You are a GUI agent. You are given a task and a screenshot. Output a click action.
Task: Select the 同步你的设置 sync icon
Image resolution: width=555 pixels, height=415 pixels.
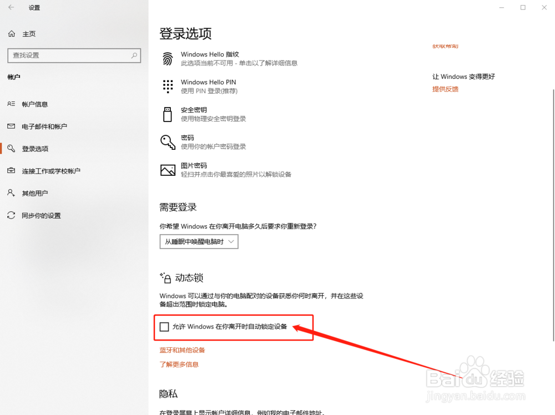point(11,215)
